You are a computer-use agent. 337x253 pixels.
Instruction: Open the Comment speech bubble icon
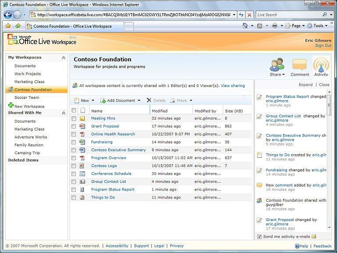pos(299,65)
